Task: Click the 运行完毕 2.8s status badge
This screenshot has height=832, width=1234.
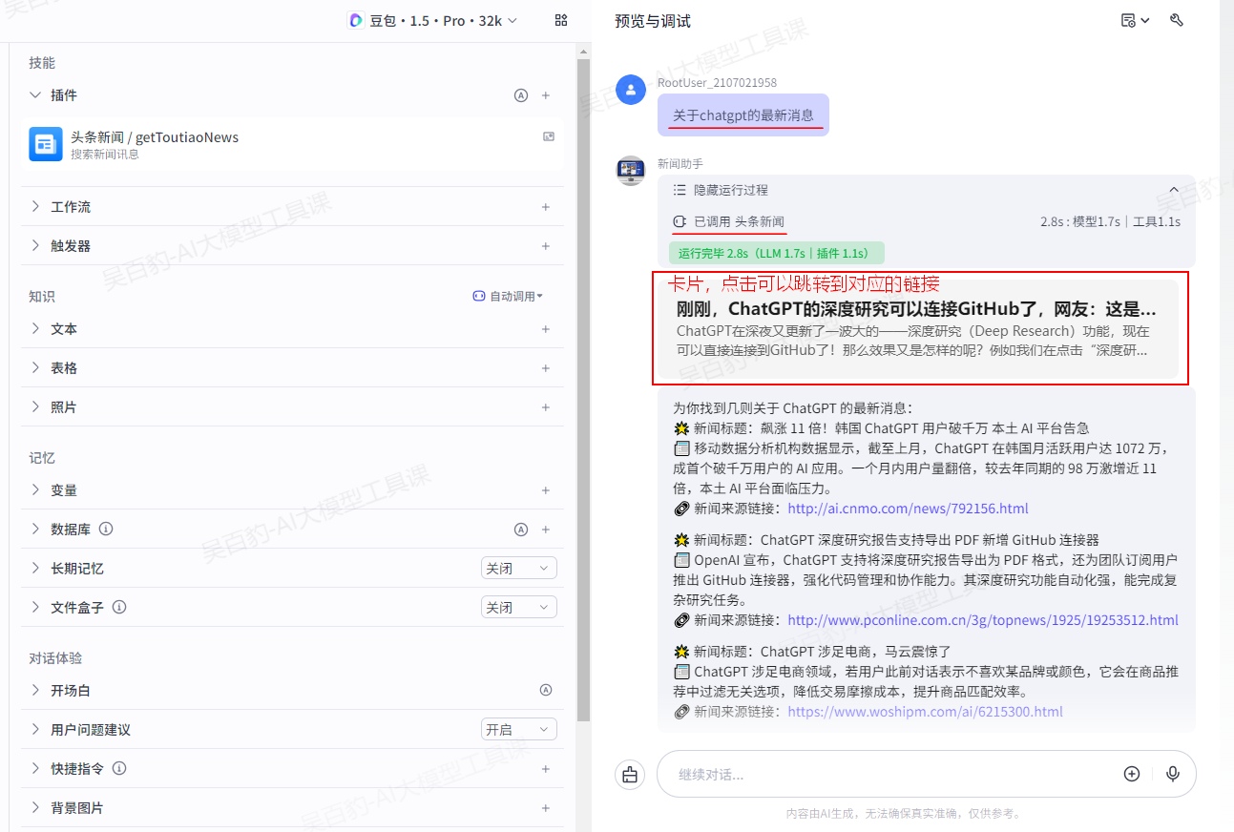Action: point(777,254)
